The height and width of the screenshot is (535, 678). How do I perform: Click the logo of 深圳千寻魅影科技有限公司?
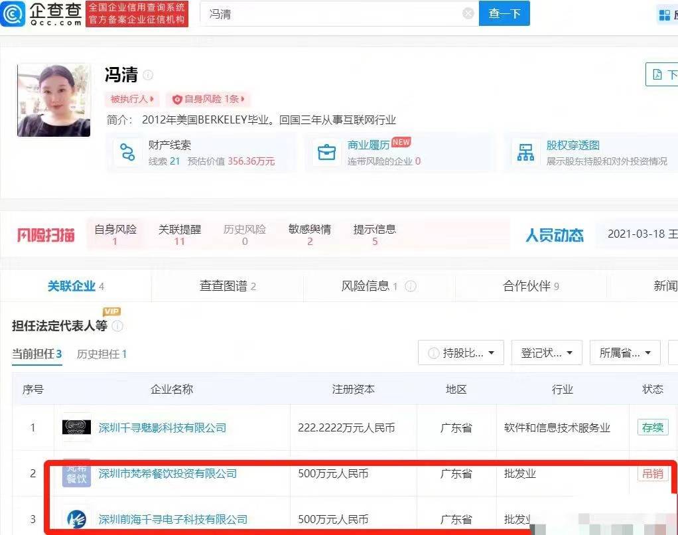click(x=76, y=427)
